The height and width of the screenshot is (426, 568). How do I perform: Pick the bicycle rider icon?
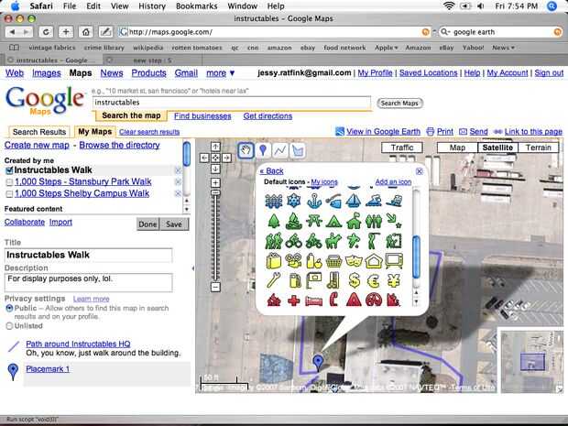(x=294, y=241)
